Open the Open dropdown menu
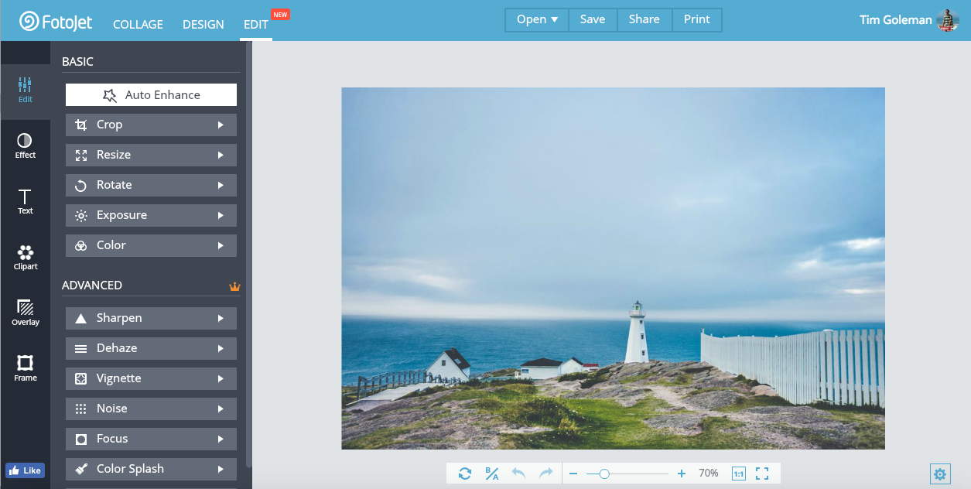 point(537,20)
